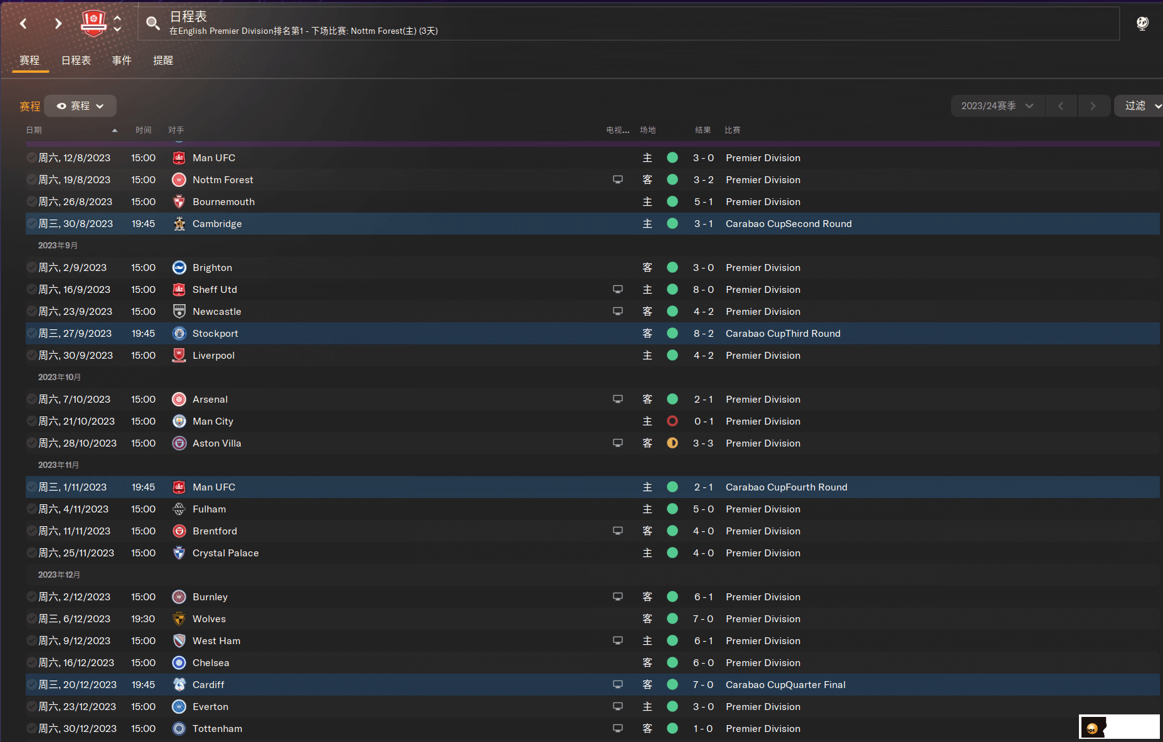Click the Arsenal club badge
The height and width of the screenshot is (742, 1163).
coord(179,400)
